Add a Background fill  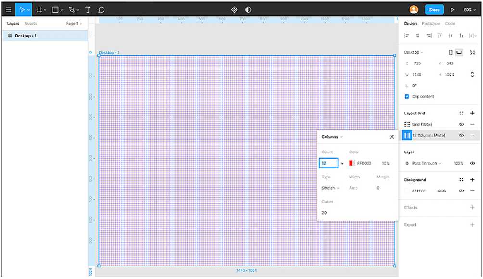click(x=472, y=180)
